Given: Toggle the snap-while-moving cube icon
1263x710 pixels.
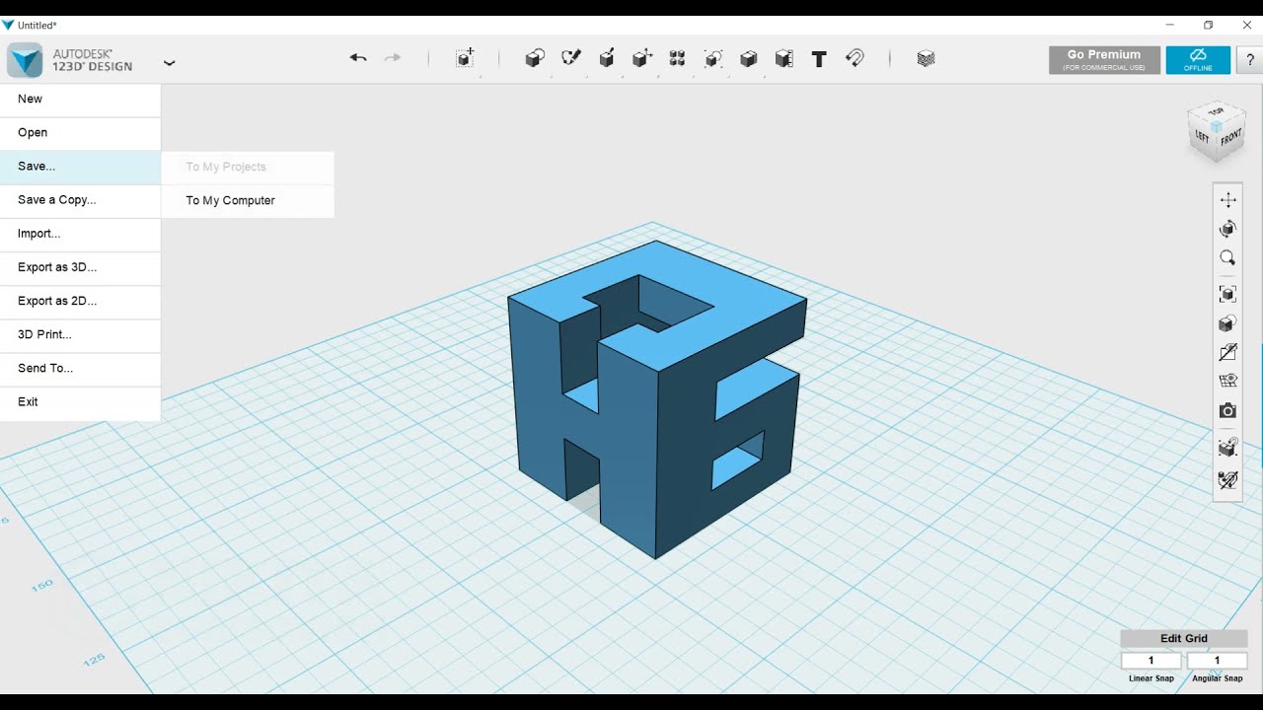Looking at the screenshot, I should tap(1227, 447).
